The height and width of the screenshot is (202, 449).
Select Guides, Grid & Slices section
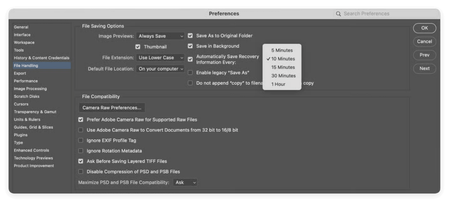[33, 127]
